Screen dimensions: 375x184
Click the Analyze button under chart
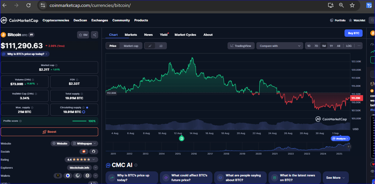tap(341, 138)
